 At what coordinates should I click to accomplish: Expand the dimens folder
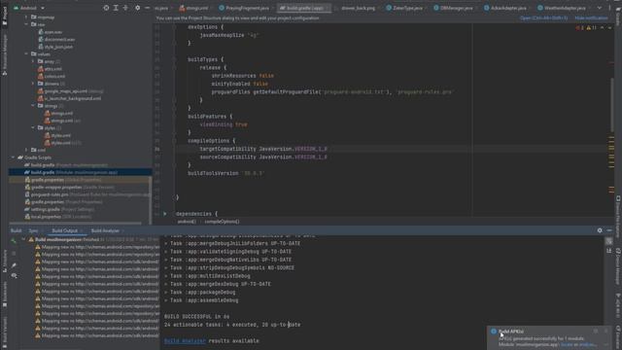point(33,84)
